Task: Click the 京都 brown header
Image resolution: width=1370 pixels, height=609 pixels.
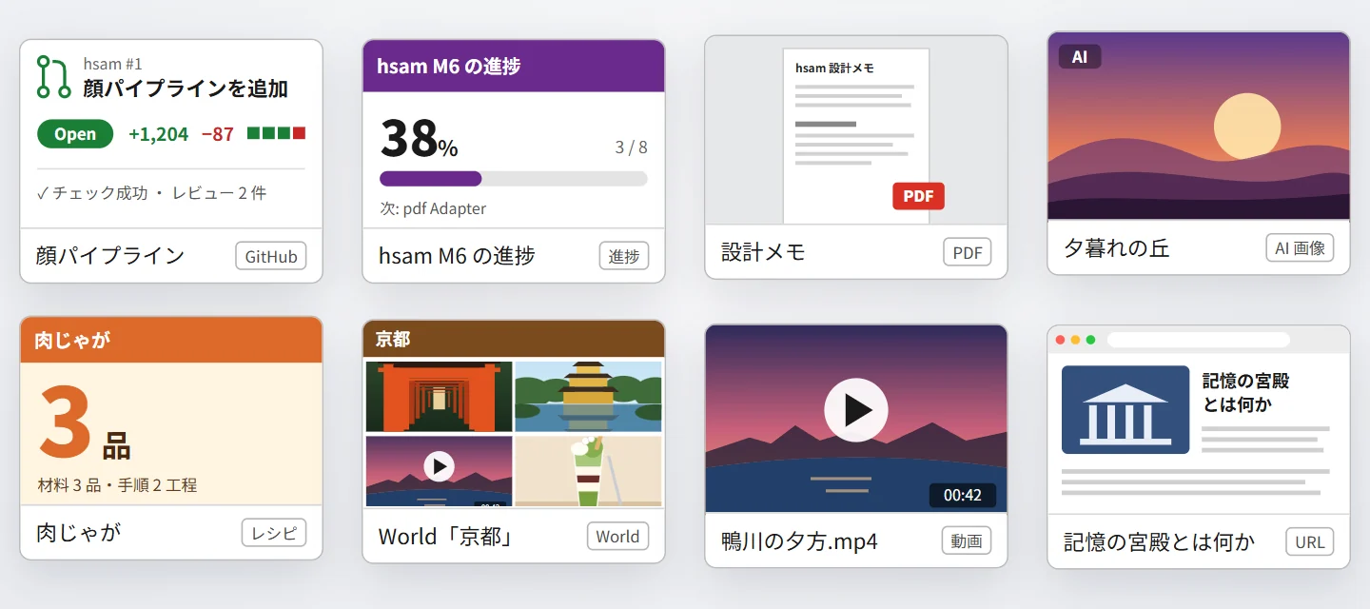Action: click(x=514, y=339)
